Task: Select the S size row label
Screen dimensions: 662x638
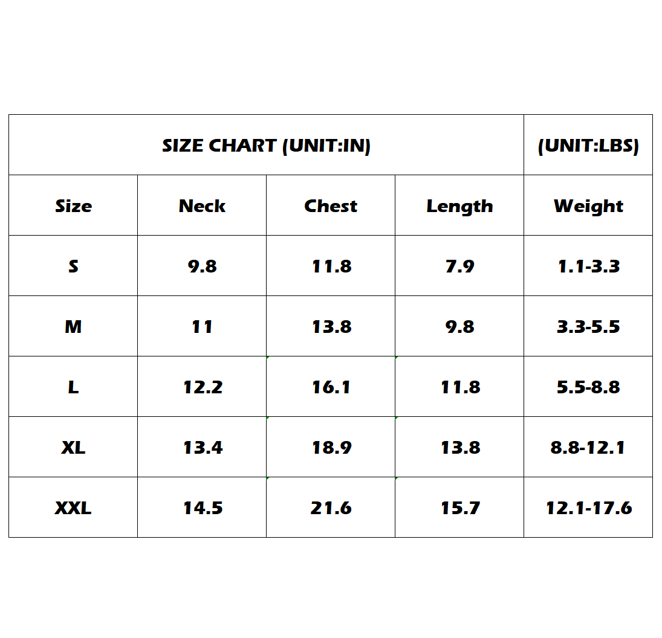Action: click(x=73, y=266)
